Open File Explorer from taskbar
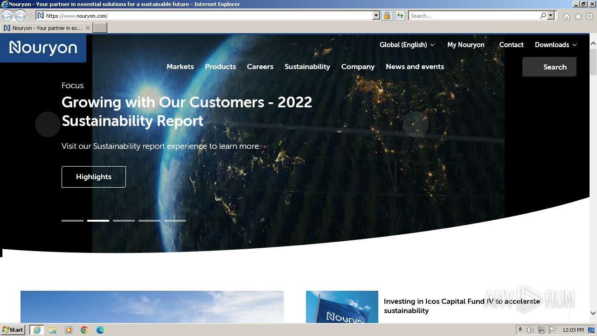The width and height of the screenshot is (597, 336). (53, 330)
